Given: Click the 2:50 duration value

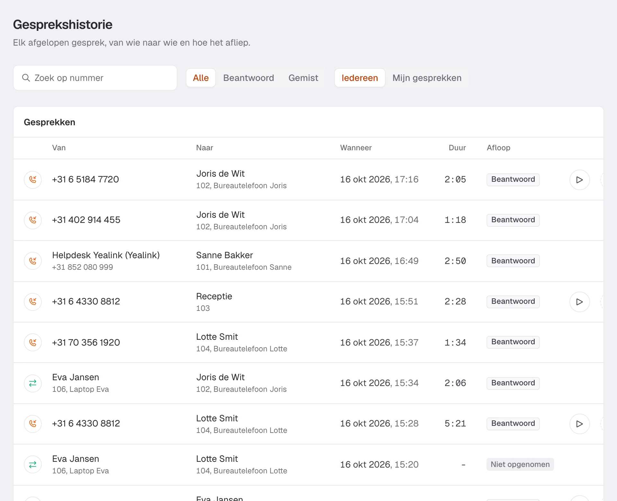Looking at the screenshot, I should pos(455,261).
